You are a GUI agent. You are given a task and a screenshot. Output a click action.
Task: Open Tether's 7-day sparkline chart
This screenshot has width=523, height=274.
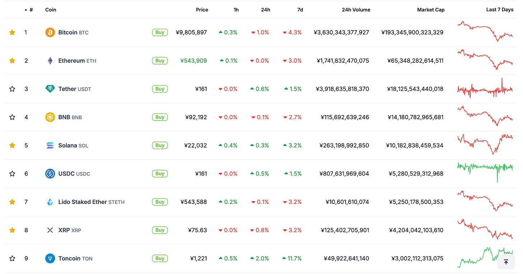point(485,88)
